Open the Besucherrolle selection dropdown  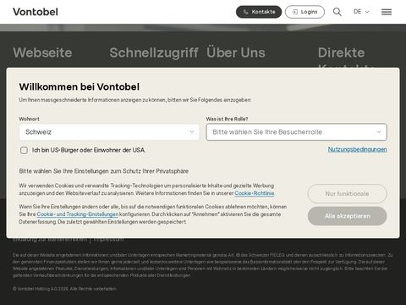pyautogui.click(x=297, y=132)
